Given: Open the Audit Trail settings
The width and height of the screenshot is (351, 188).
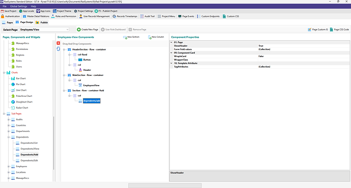Looking at the screenshot, I should pyautogui.click(x=148, y=16).
